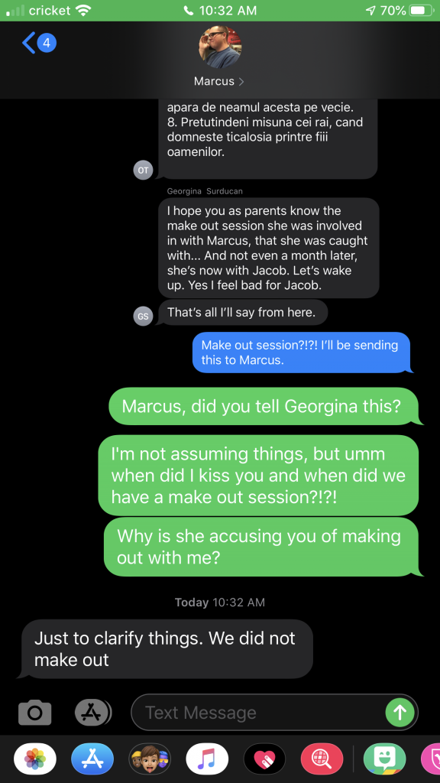The width and height of the screenshot is (440, 783).
Task: Open Photos app in iMessage bar
Action: tap(35, 759)
